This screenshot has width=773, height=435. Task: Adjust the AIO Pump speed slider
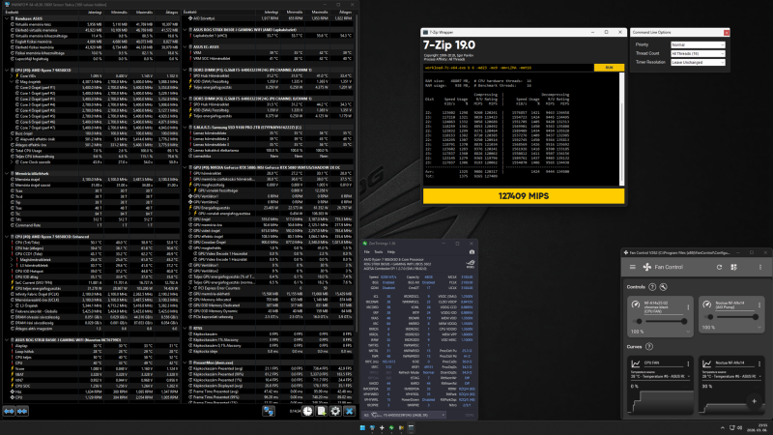[x=736, y=317]
